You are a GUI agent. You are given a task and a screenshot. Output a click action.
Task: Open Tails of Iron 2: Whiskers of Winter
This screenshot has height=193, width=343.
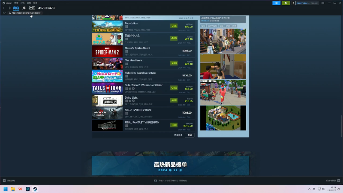click(144, 88)
